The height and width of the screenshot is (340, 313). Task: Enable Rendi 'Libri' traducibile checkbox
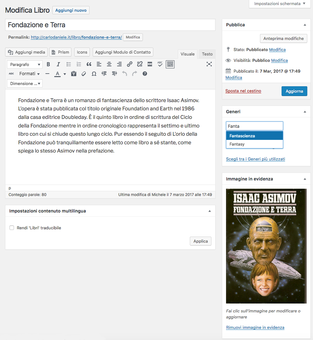pos(12,228)
